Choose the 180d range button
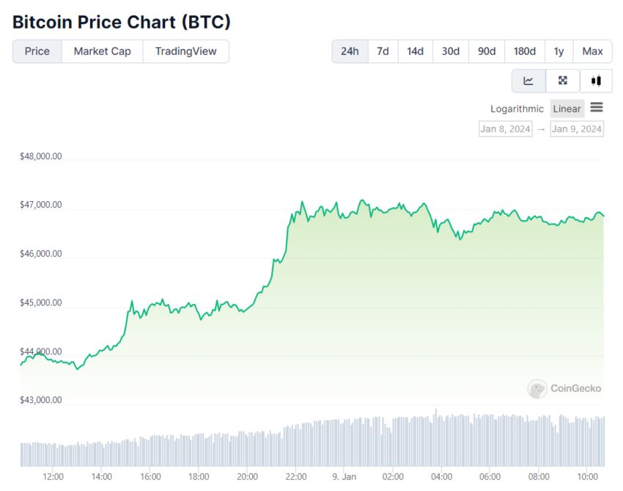 click(x=525, y=51)
